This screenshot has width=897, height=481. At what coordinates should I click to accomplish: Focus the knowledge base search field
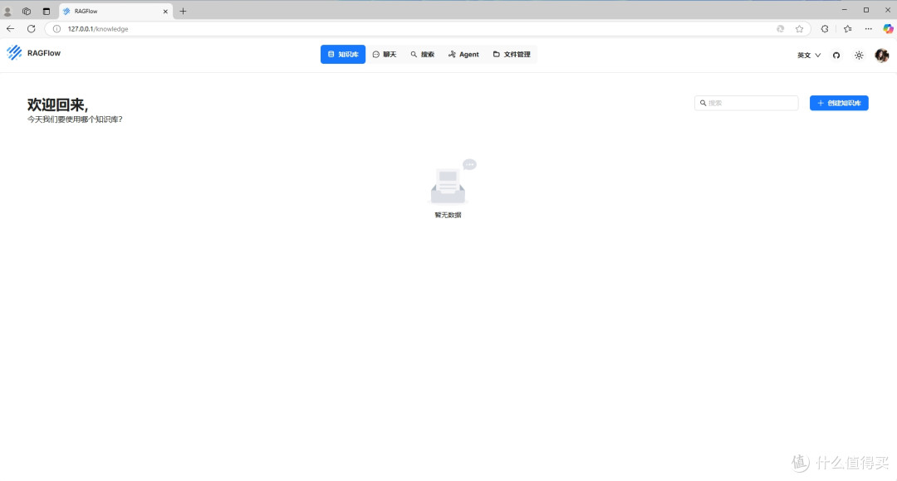click(x=746, y=103)
